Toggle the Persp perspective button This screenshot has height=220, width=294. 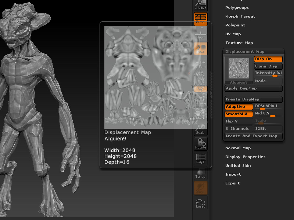(x=200, y=19)
